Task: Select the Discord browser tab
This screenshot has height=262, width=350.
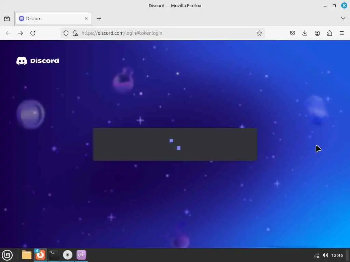Action: (x=54, y=18)
